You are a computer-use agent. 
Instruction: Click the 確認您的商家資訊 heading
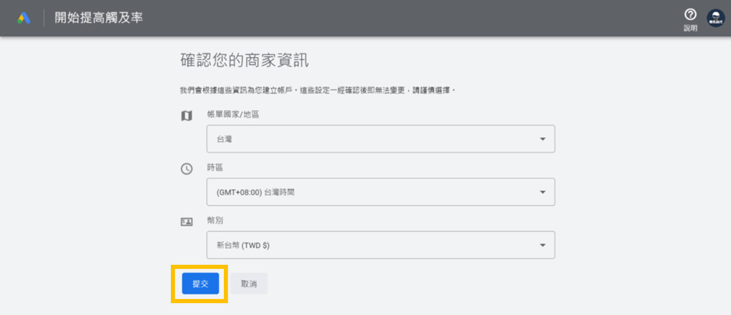click(x=244, y=60)
